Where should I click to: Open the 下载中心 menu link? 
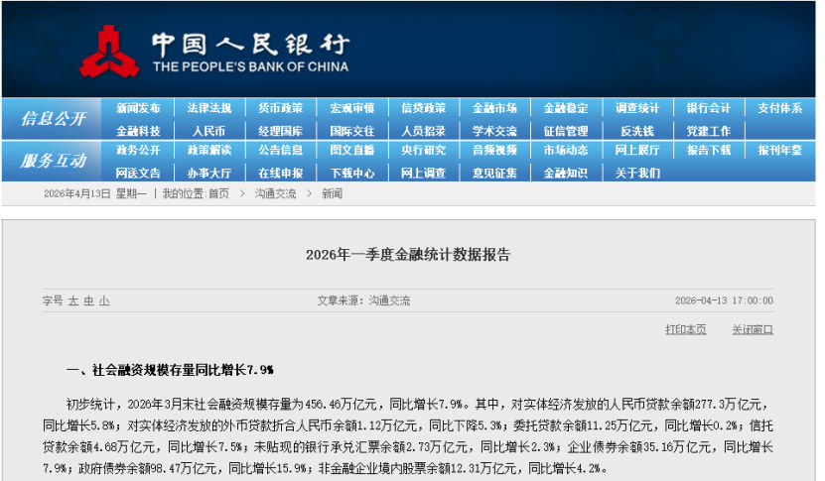pos(351,173)
